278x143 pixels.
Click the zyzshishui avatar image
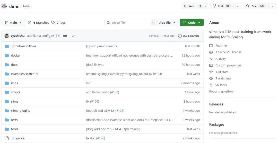coord(6,36)
